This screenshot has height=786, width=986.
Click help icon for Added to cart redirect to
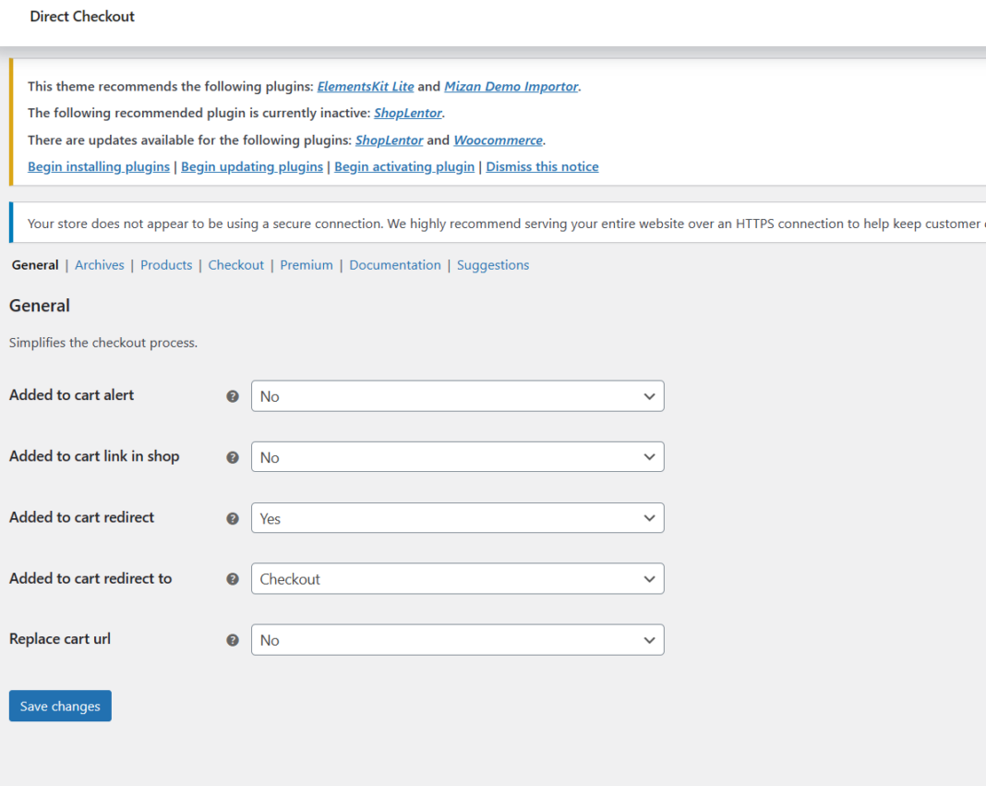click(x=233, y=579)
